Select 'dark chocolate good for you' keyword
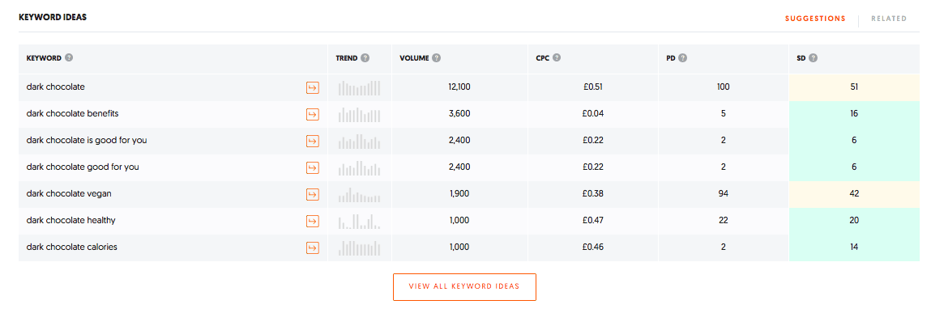Screen dimensions: 931x313 pos(83,167)
